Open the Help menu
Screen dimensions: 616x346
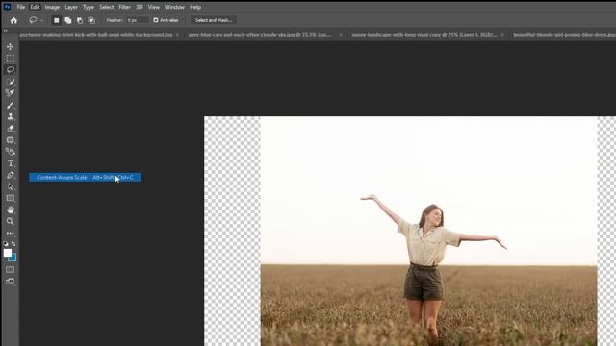(x=195, y=7)
